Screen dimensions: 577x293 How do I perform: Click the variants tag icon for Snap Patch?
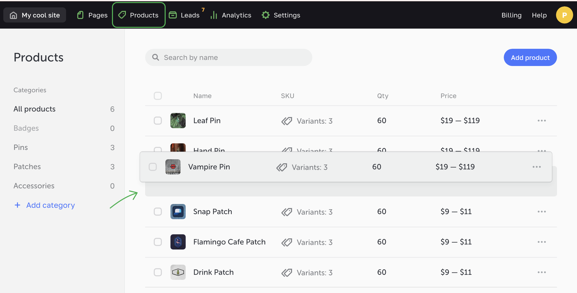tap(286, 212)
